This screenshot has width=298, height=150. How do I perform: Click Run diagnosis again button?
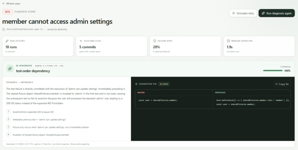[x=277, y=13]
